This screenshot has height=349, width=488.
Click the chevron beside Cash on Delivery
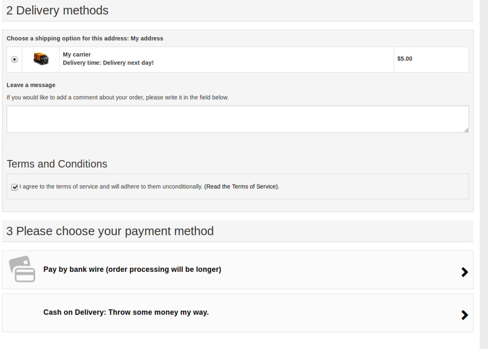coord(464,314)
